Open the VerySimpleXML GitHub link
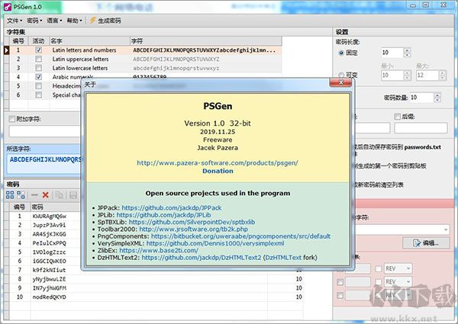The height and width of the screenshot is (324, 458). [x=215, y=243]
